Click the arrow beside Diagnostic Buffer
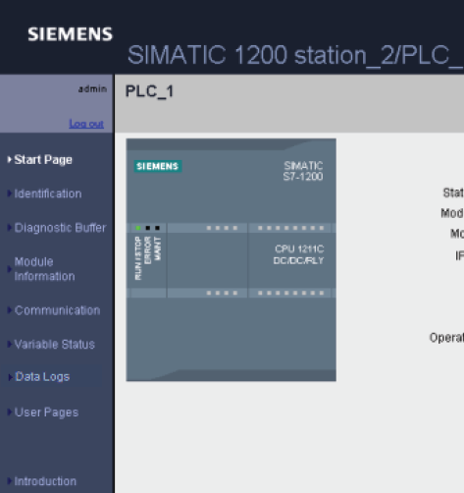 [x=10, y=228]
